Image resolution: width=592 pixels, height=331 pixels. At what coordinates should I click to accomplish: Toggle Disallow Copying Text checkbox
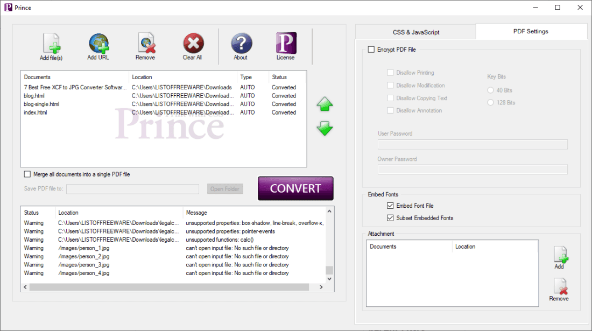point(390,98)
